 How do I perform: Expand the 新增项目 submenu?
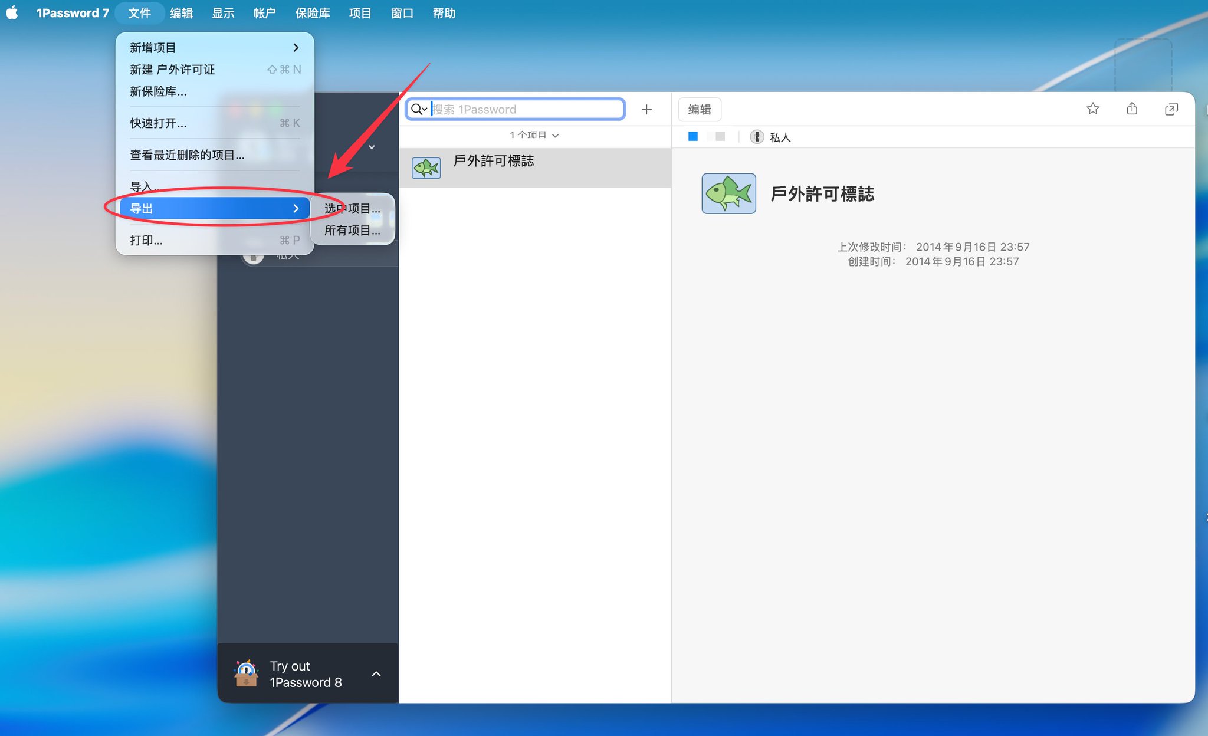pyautogui.click(x=215, y=48)
